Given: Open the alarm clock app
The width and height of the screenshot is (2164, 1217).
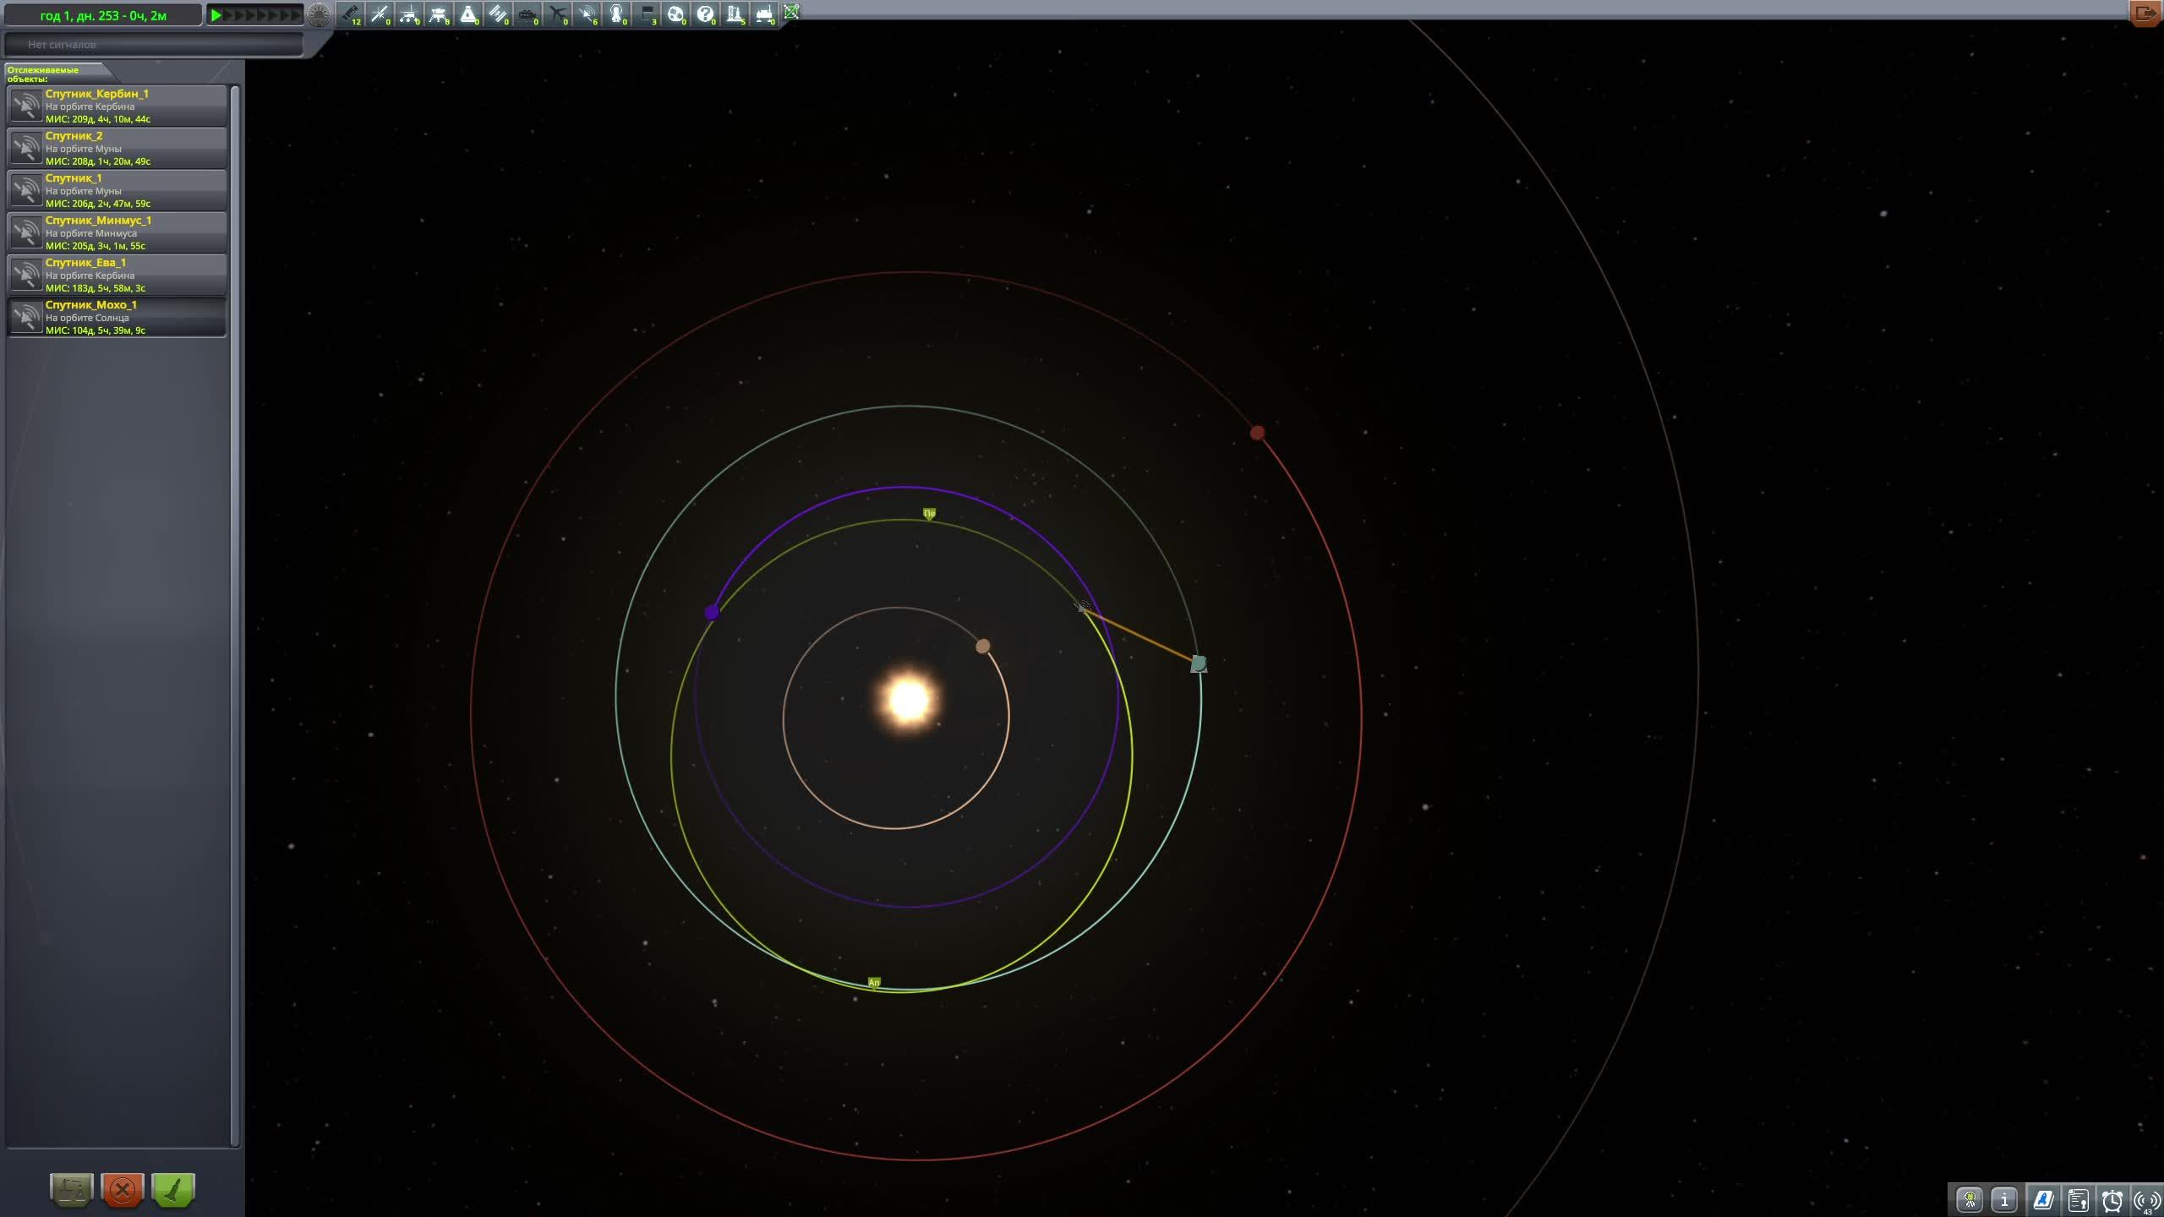Looking at the screenshot, I should tap(2112, 1199).
